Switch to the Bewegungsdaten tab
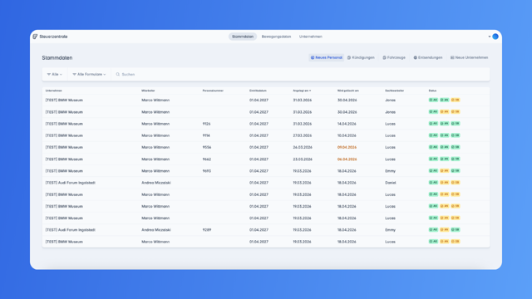 click(x=276, y=37)
